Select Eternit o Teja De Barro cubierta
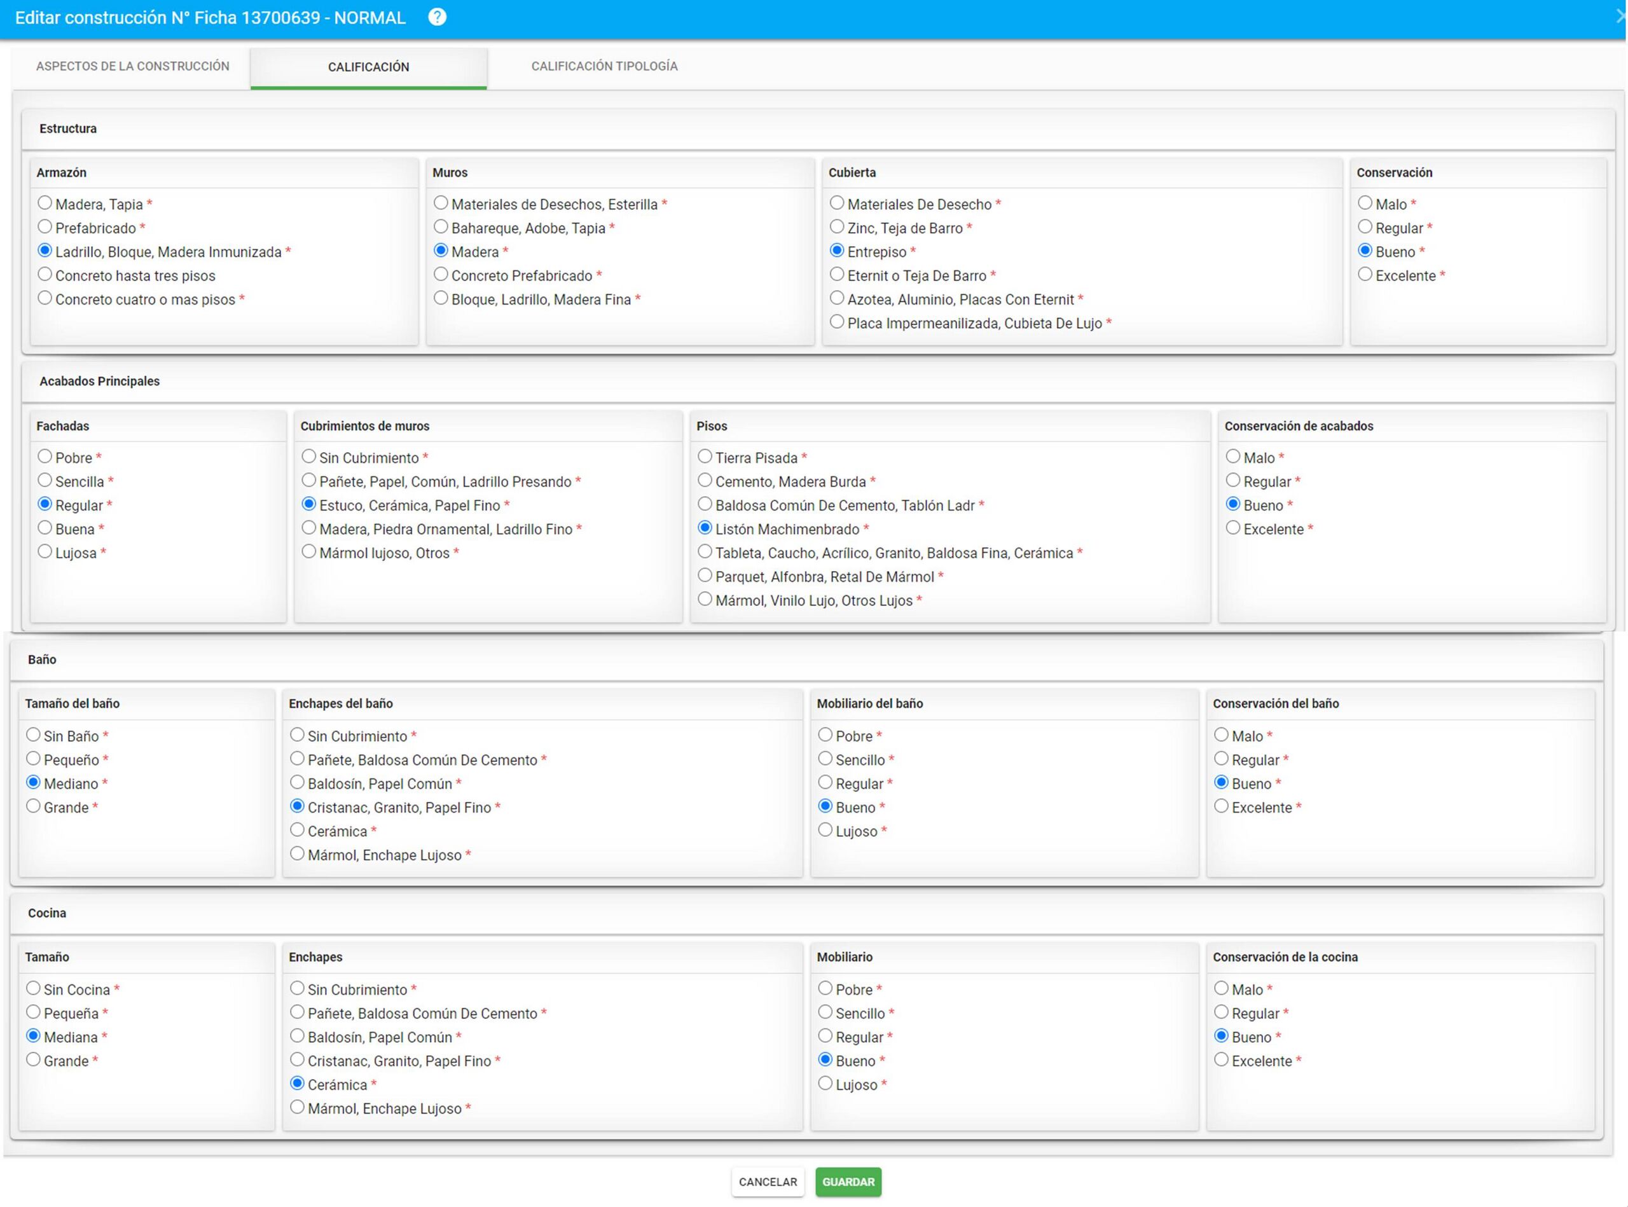 (838, 275)
